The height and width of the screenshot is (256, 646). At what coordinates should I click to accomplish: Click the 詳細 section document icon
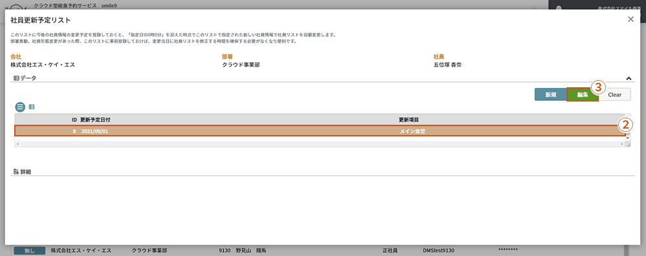16,171
